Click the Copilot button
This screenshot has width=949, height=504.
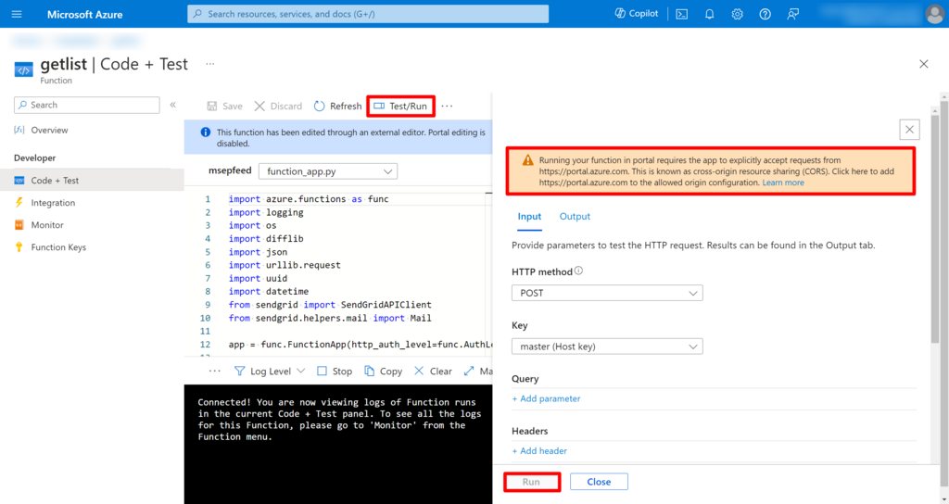tap(637, 14)
